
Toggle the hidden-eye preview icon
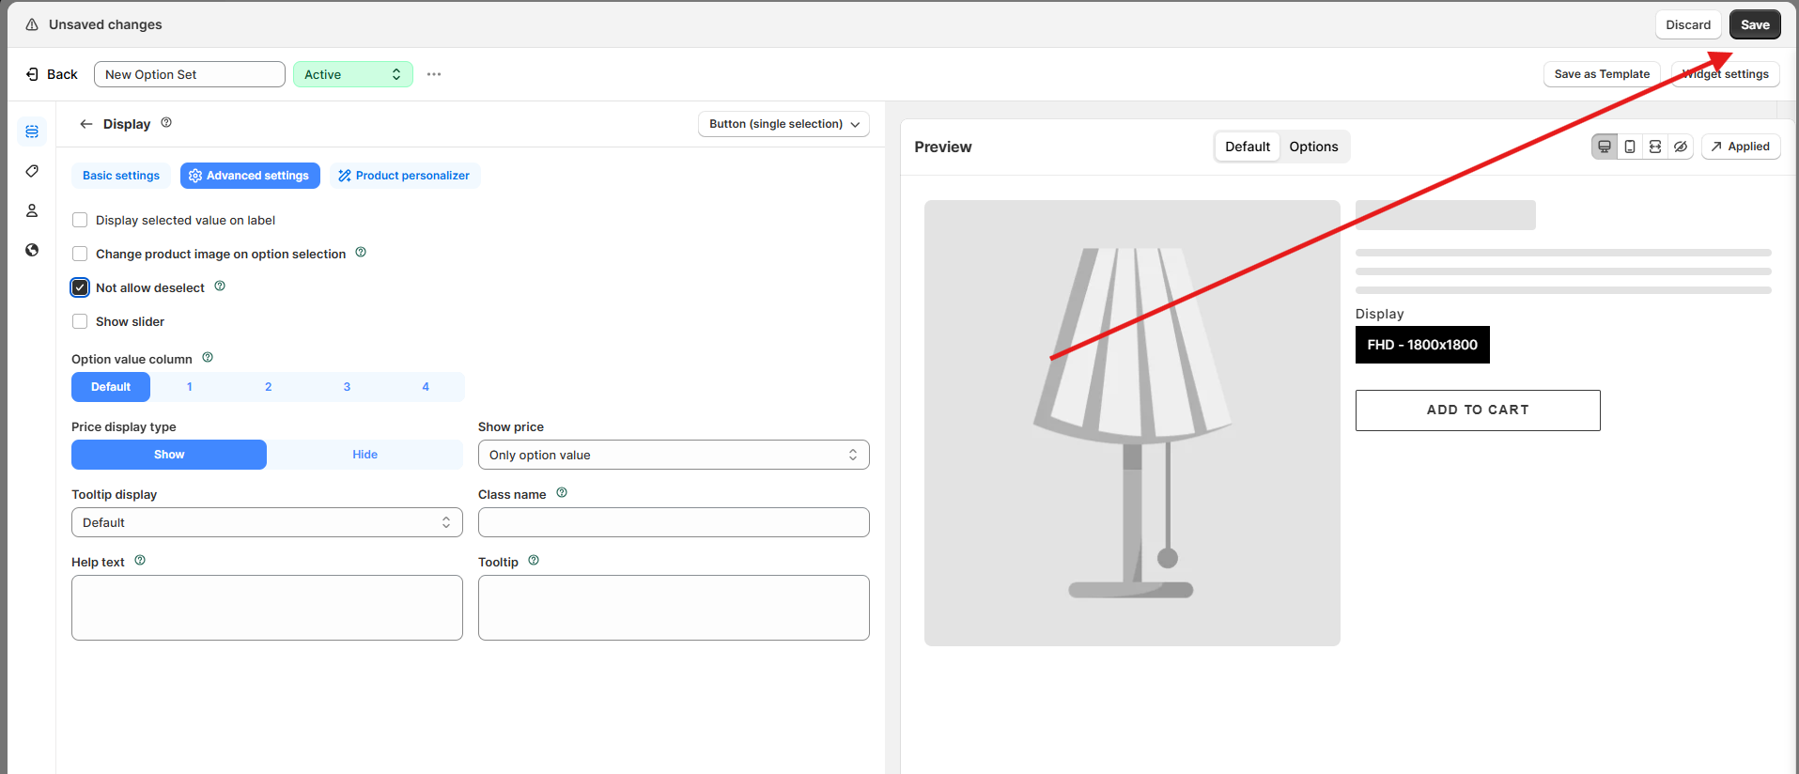click(x=1681, y=147)
